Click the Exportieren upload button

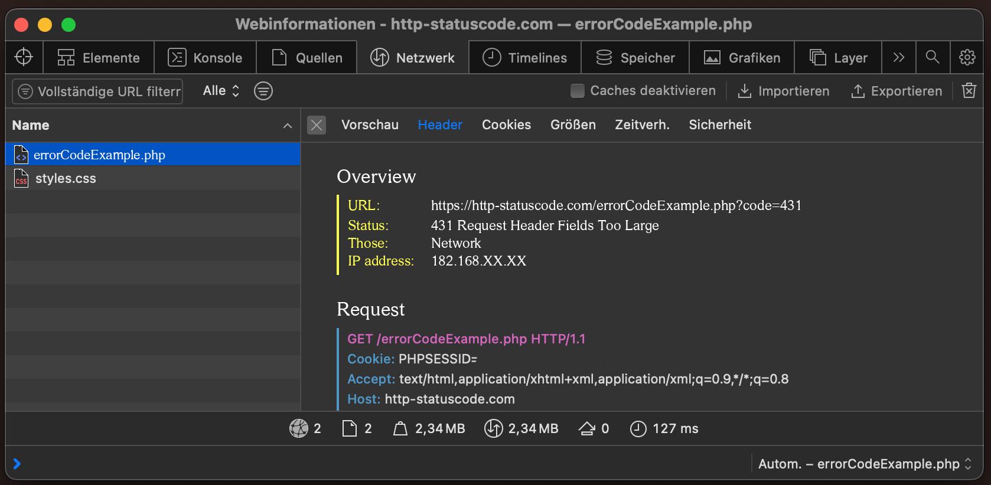[897, 91]
